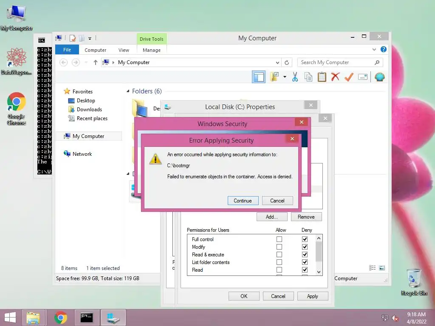Click Apply in the permissions dialog
The width and height of the screenshot is (435, 326).
313,296
